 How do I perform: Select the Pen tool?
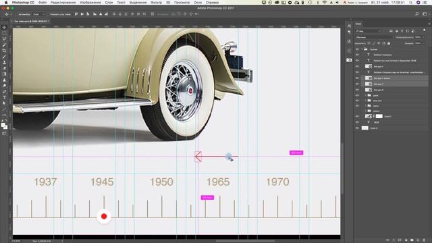click(4, 92)
